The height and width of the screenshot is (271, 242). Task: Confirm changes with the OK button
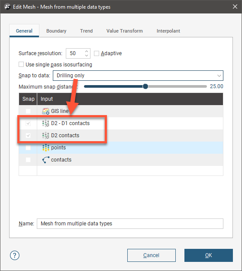point(209,255)
